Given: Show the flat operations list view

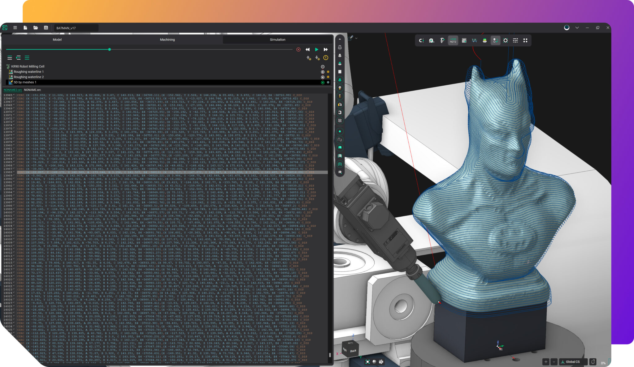Looking at the screenshot, I should (10, 58).
